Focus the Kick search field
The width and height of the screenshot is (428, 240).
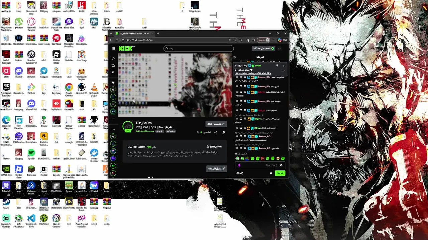point(199,48)
